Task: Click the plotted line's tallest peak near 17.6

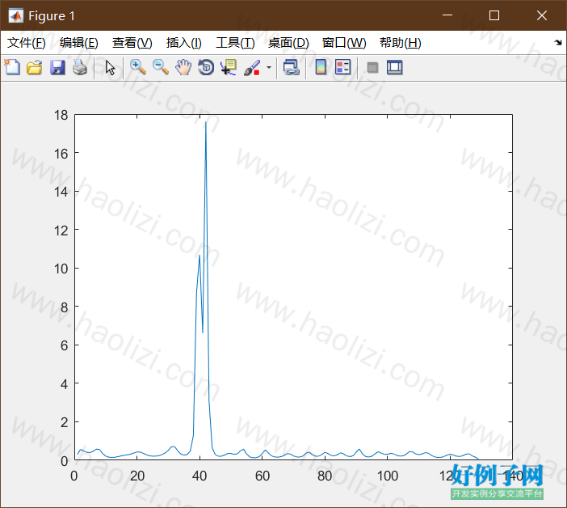Action: point(206,122)
